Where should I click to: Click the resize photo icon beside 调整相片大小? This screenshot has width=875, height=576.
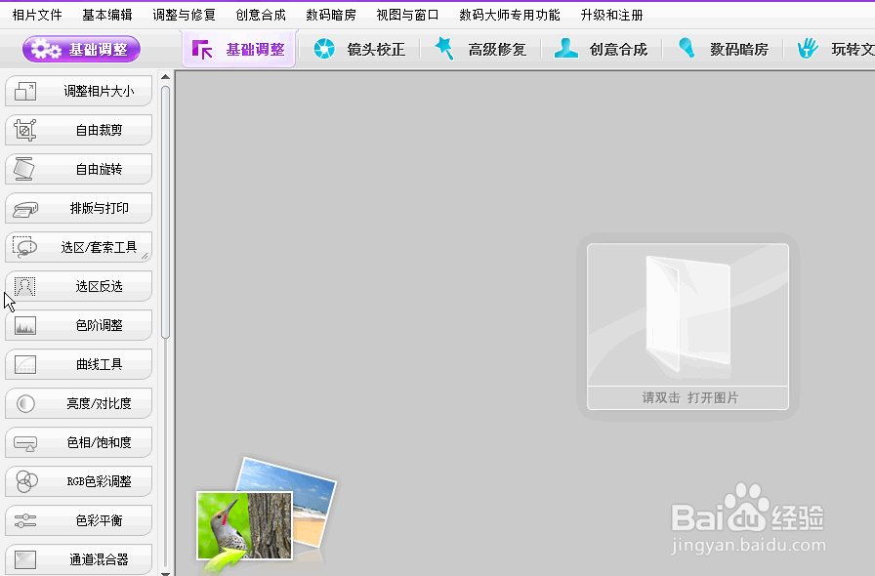coord(25,91)
